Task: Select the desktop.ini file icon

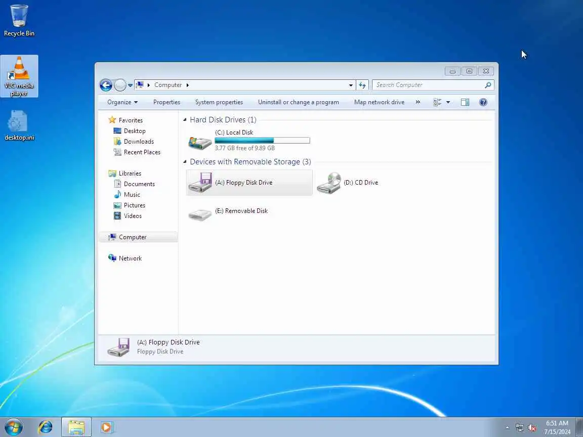Action: pyautogui.click(x=19, y=125)
